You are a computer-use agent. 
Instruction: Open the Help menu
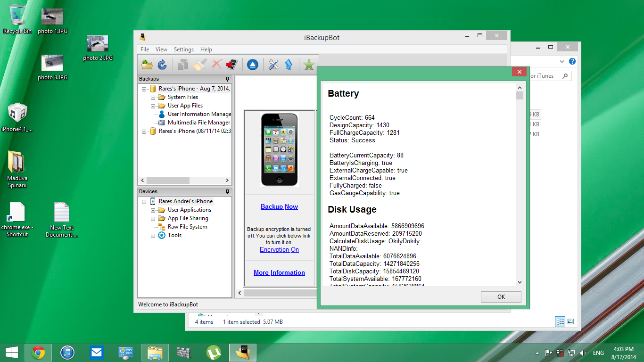point(206,49)
